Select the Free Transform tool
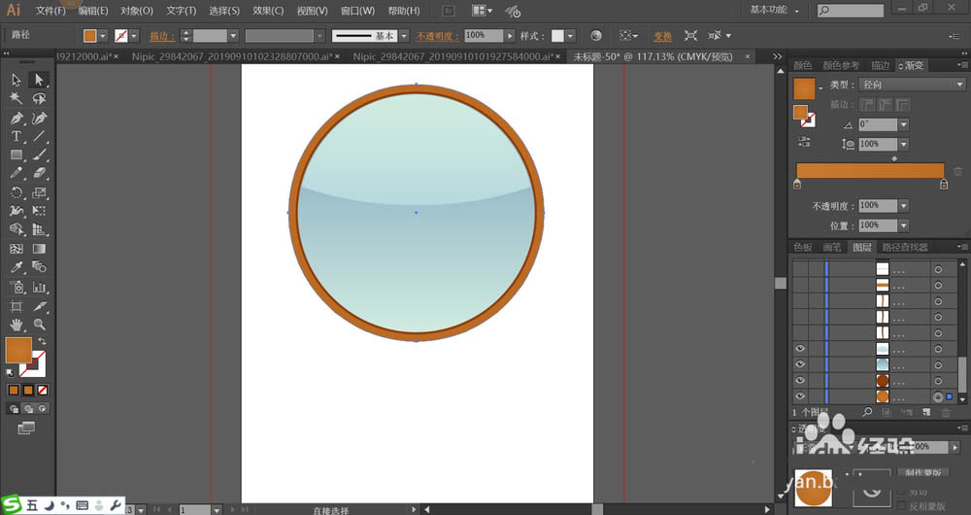The width and height of the screenshot is (971, 515). click(39, 211)
